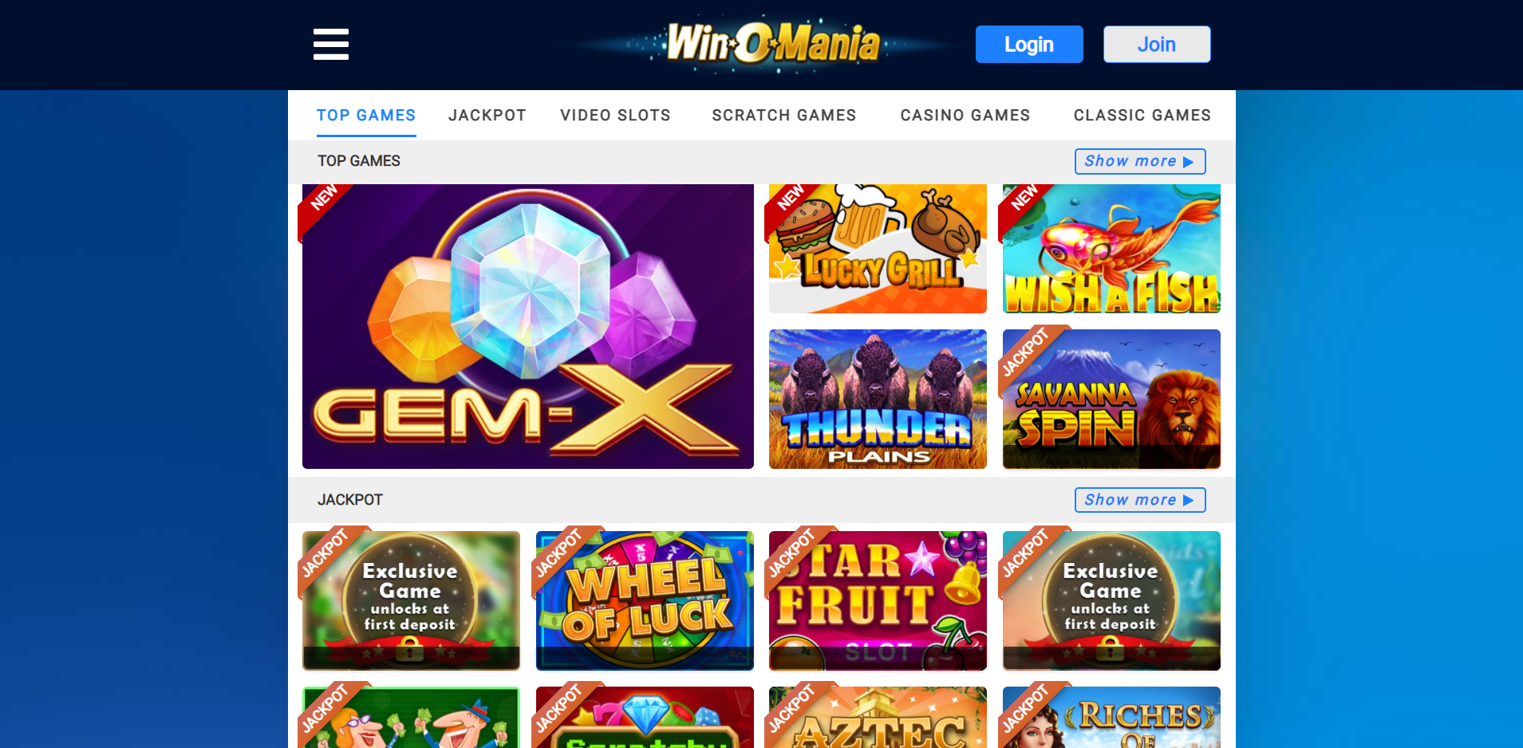Expand Top Games with Show more

(1140, 161)
